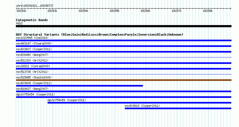Select the esv26922 (Conrad2009) label
This screenshot has height=127, width=239.
coord(33,66)
